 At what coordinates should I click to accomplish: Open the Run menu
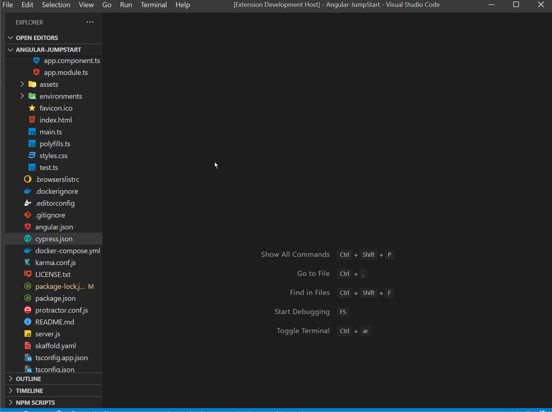pos(126,5)
